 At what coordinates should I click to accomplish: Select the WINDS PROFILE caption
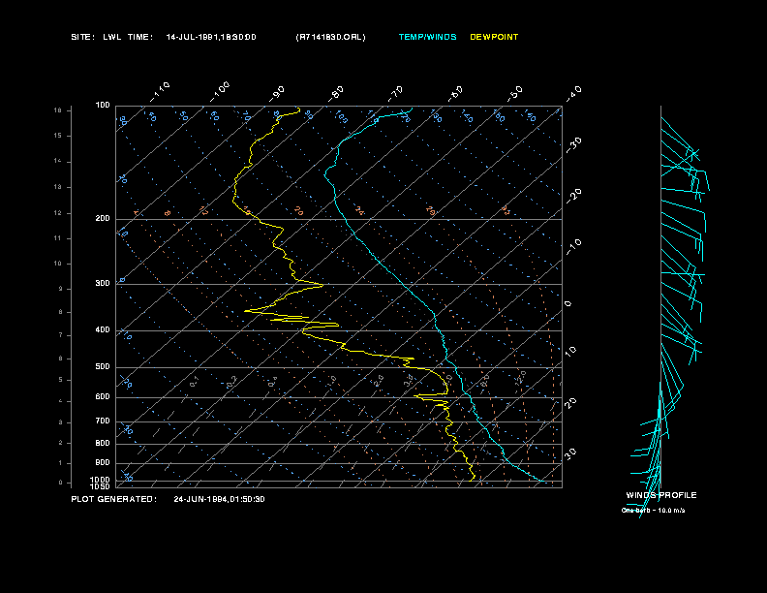[660, 495]
